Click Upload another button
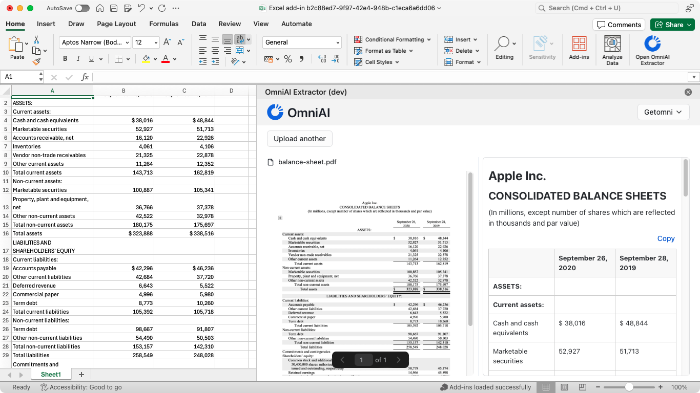The height and width of the screenshot is (393, 700). coord(300,139)
